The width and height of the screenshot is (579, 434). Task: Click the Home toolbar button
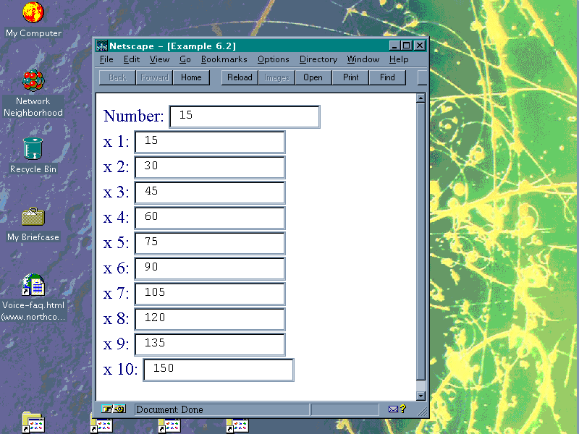[x=191, y=77]
